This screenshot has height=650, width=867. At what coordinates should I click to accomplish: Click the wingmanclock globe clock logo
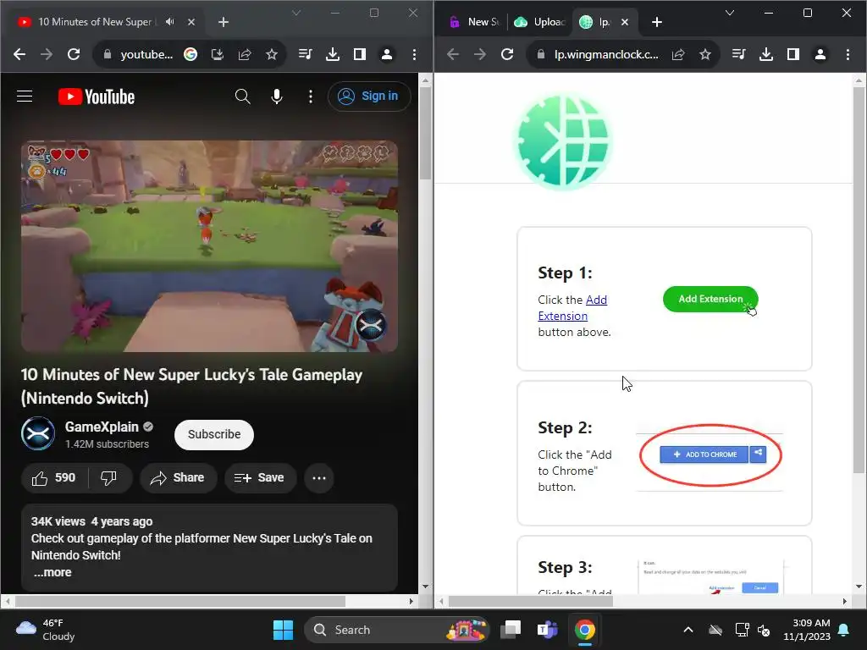563,142
